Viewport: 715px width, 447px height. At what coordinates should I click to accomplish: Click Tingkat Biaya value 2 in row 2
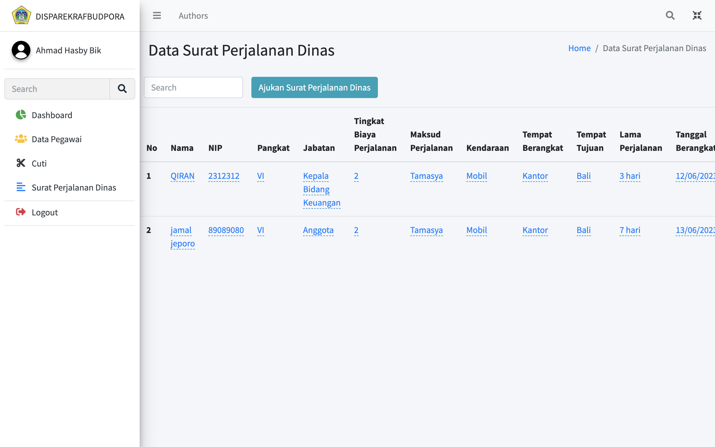coord(356,230)
